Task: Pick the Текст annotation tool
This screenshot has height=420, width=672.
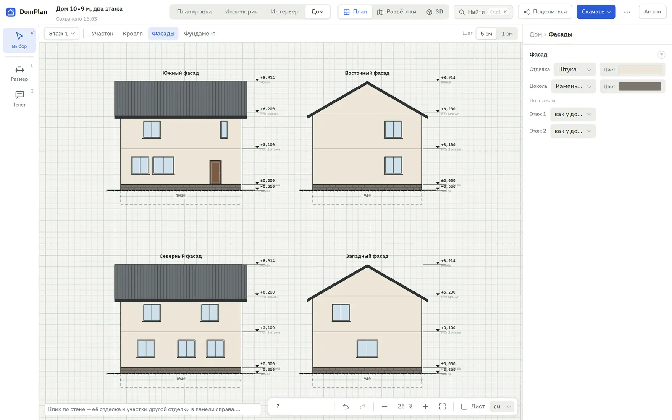Action: tap(19, 99)
